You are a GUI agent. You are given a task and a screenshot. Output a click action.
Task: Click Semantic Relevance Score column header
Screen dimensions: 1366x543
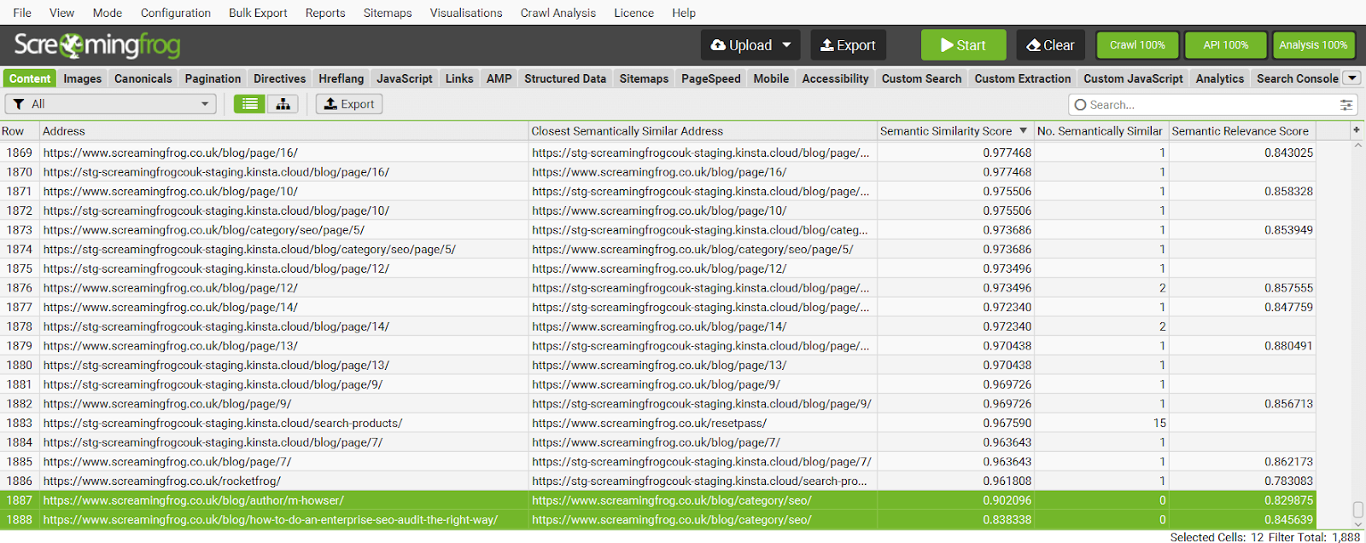[1240, 130]
